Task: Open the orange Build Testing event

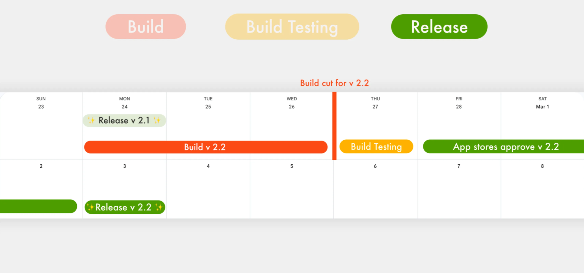Action: (x=376, y=146)
